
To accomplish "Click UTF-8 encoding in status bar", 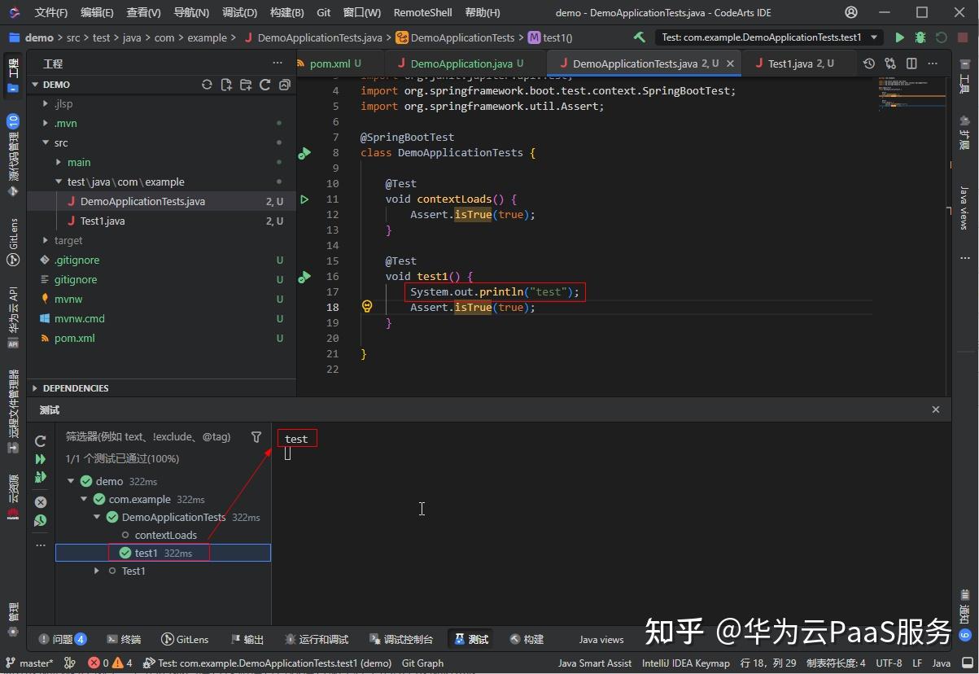I will (889, 663).
